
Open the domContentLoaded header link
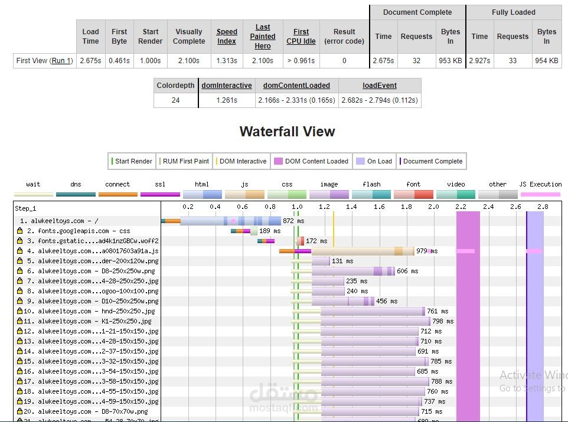[296, 86]
